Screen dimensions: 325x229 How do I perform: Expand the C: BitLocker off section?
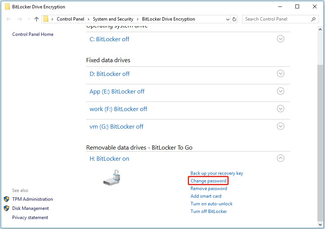pos(280,39)
